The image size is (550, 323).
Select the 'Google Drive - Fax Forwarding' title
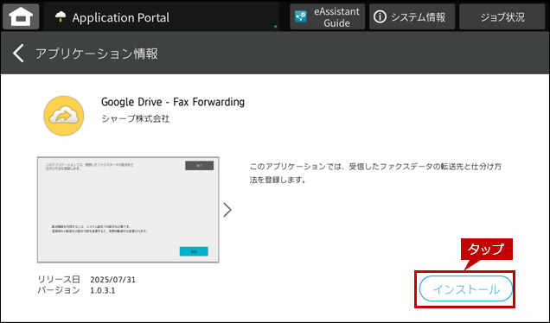(173, 102)
